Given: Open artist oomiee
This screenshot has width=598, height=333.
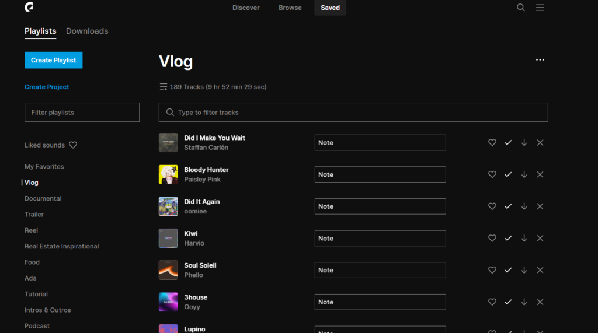Looking at the screenshot, I should point(195,211).
